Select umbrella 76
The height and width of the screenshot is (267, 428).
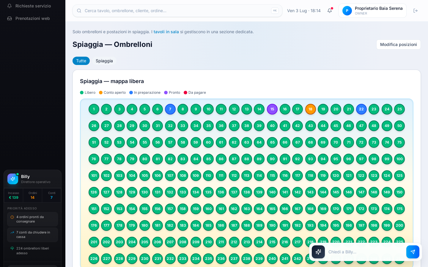pos(94,159)
